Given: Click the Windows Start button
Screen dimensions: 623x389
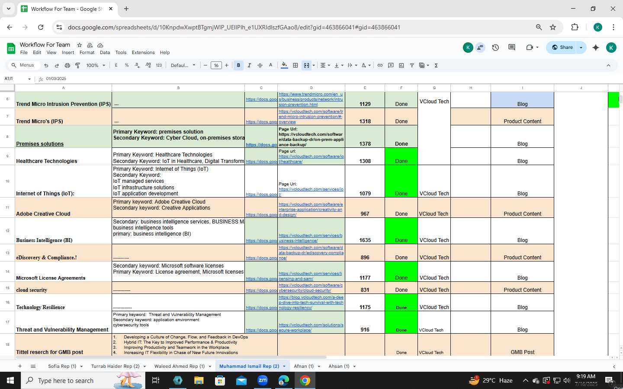Looking at the screenshot, I should [10, 380].
